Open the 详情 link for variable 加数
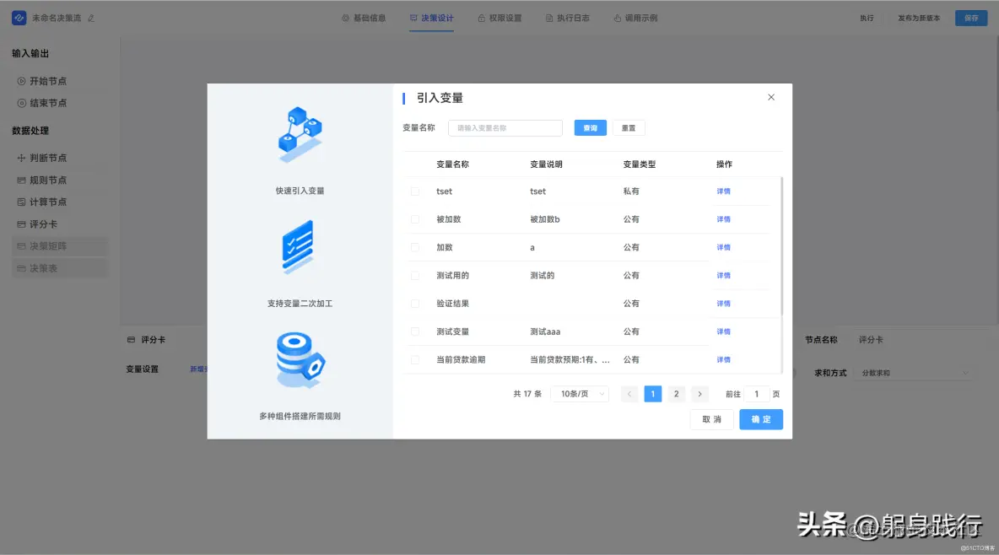Screen dimensions: 999x555 pos(723,246)
